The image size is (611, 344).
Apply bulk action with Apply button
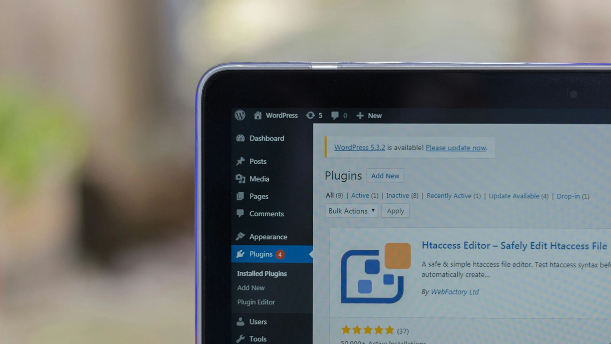395,211
